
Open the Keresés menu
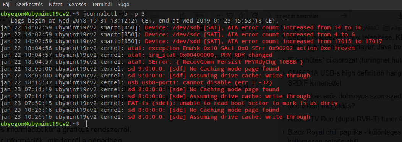[77, 5]
